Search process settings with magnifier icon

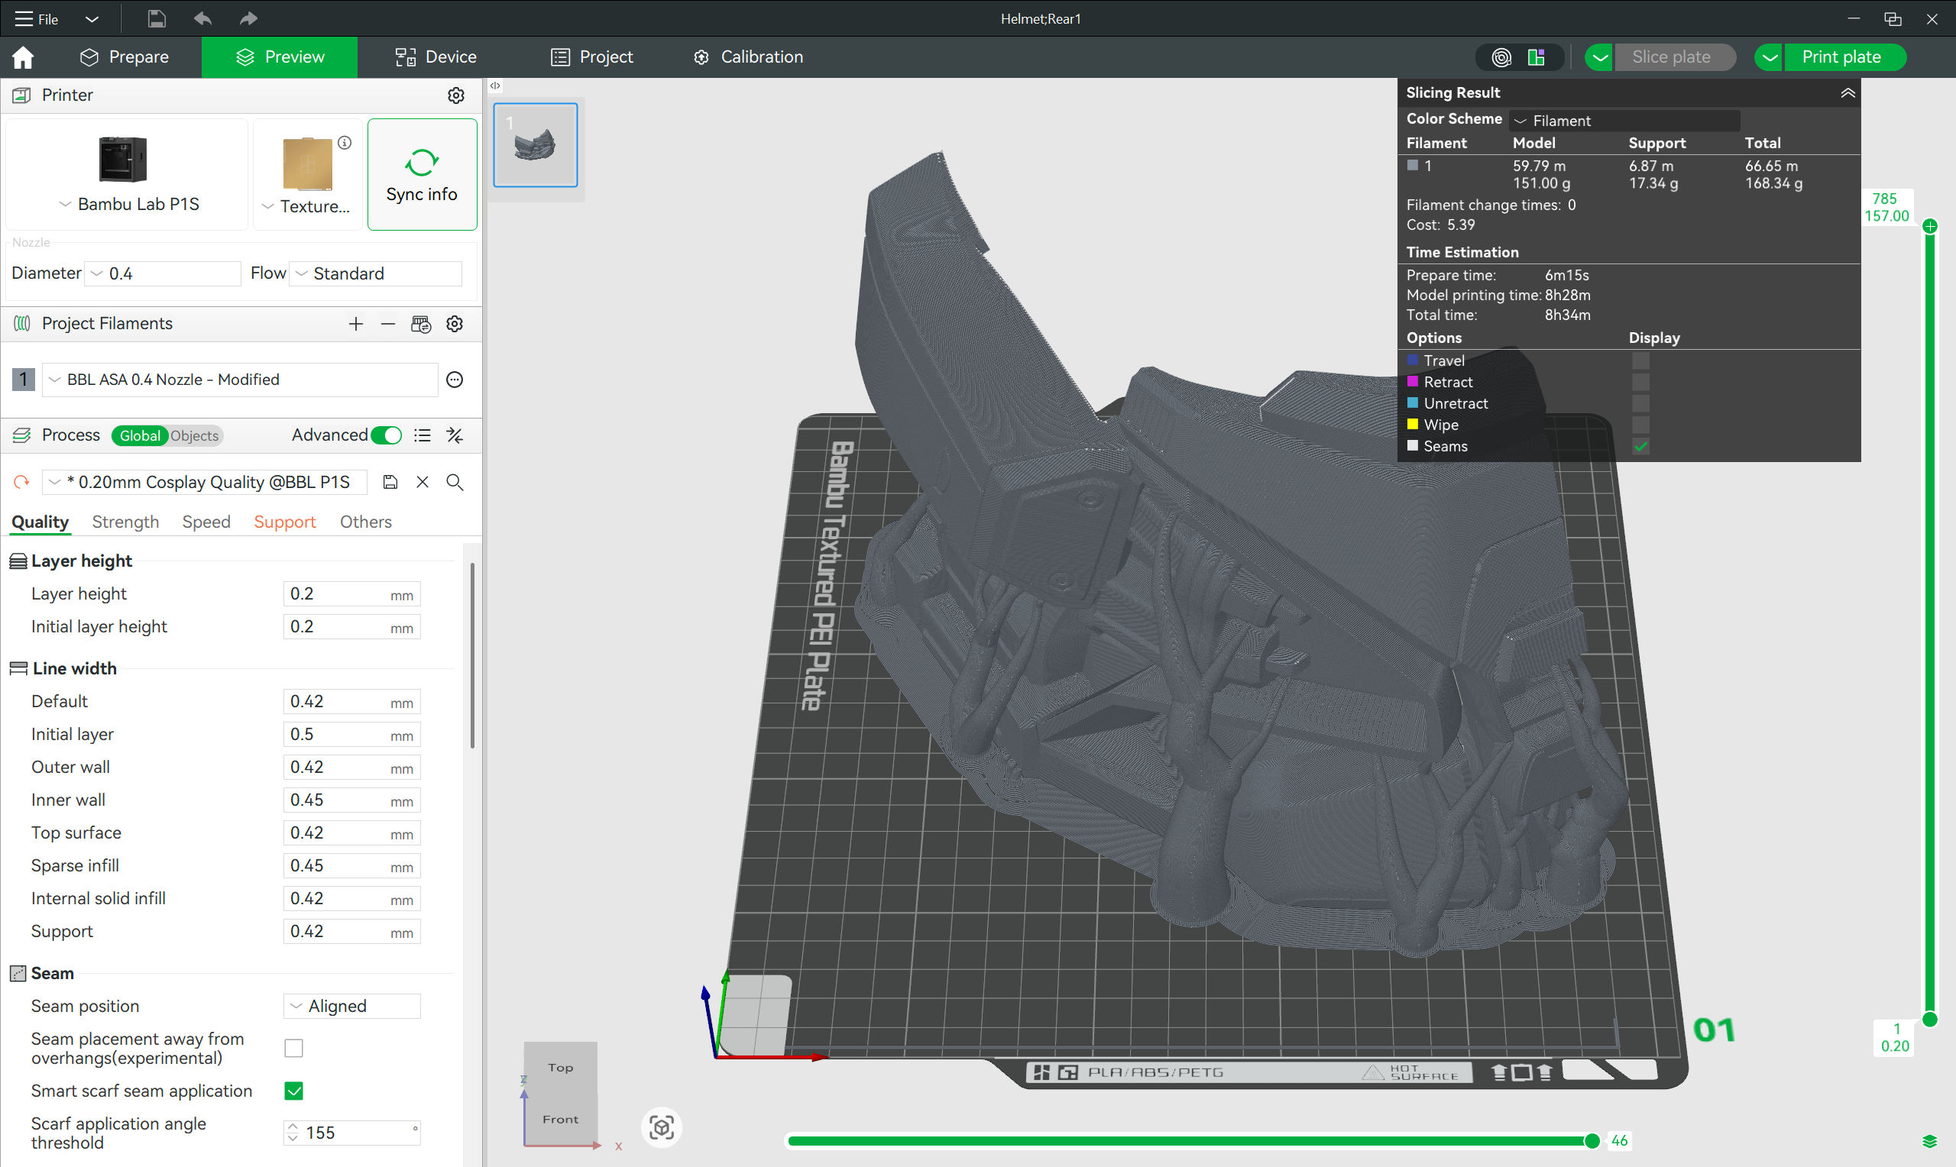pos(455,482)
